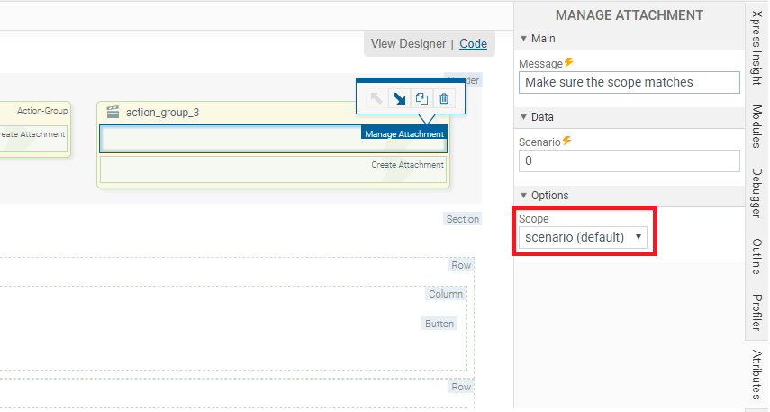
Task: Click the lightning icon beside Message
Action: click(x=568, y=63)
